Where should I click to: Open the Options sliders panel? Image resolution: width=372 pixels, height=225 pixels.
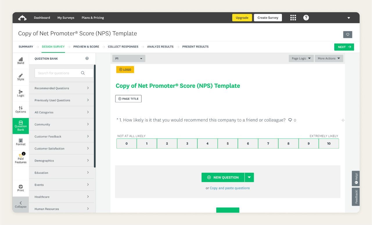(x=21, y=110)
